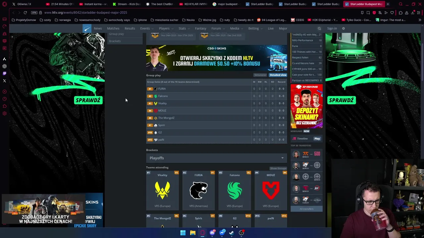
Task: Open Steam from the taskbar
Action: (232, 233)
